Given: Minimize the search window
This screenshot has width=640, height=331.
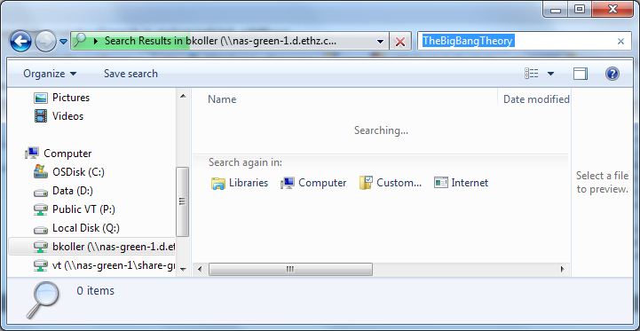Looking at the screenshot, I should (557, 10).
